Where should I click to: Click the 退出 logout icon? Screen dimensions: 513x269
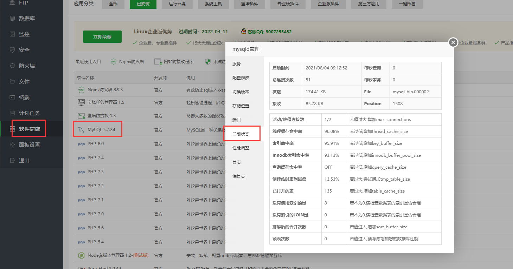(x=12, y=160)
